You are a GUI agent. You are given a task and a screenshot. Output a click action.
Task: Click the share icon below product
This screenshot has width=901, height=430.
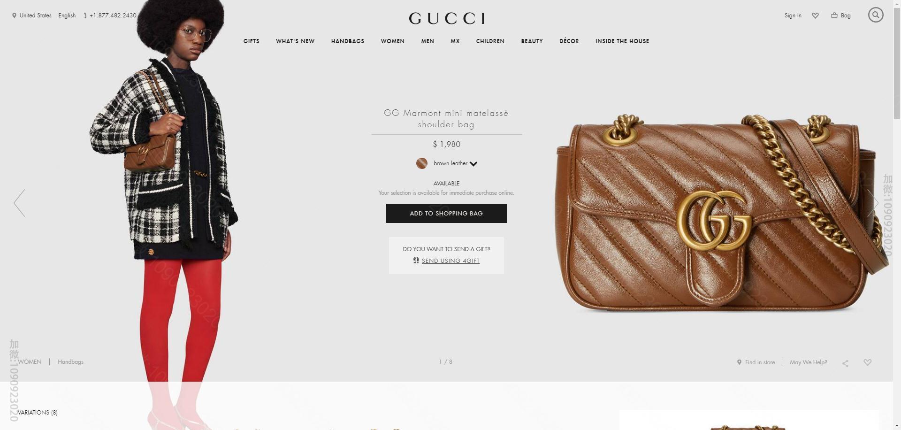click(x=845, y=363)
